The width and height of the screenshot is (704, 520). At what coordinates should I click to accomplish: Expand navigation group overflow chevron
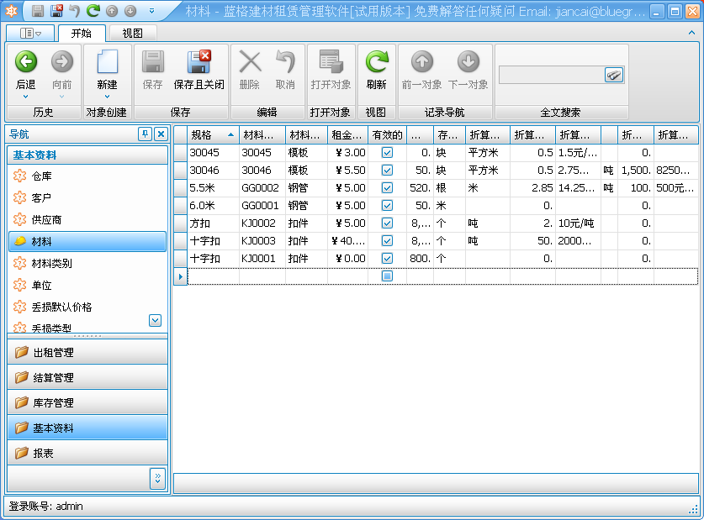coord(157,478)
